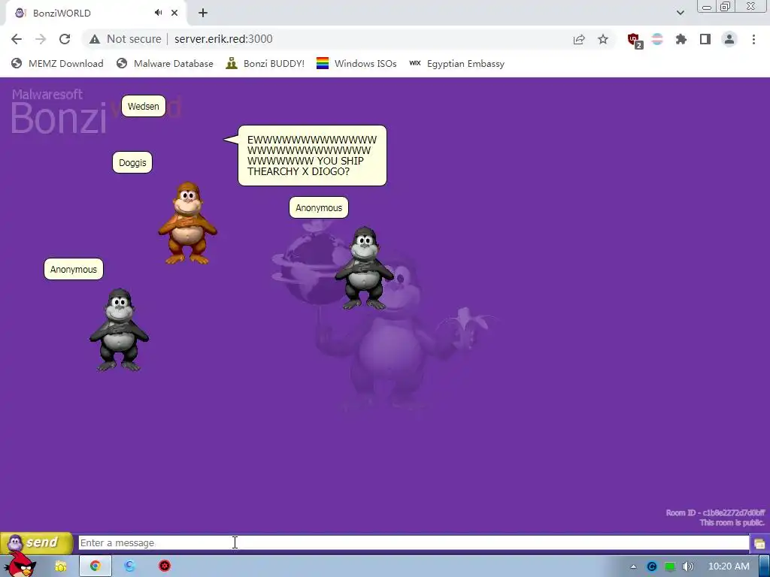Open the Malware Database bookmark
The height and width of the screenshot is (577, 770).
tap(165, 63)
